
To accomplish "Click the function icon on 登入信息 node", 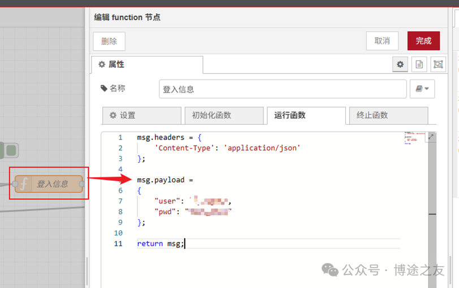I will point(24,184).
